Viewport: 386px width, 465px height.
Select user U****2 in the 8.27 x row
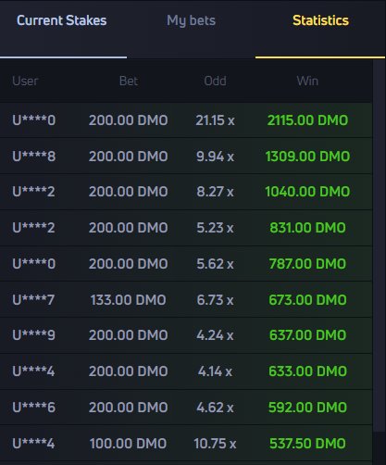coord(33,192)
